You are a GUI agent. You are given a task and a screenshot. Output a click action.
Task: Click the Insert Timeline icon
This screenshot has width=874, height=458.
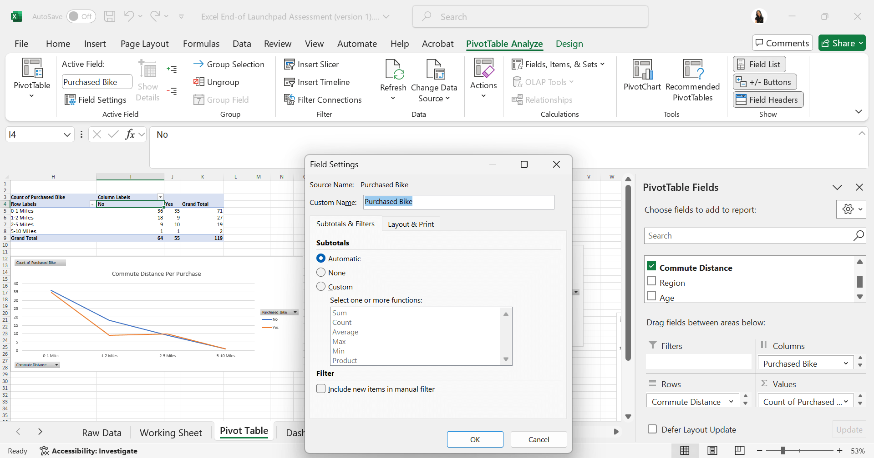[290, 82]
